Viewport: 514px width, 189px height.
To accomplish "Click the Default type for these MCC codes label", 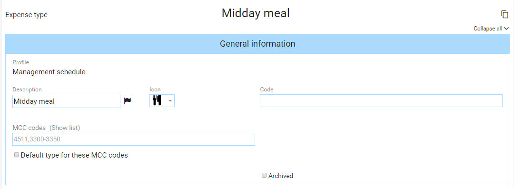I will 74,155.
